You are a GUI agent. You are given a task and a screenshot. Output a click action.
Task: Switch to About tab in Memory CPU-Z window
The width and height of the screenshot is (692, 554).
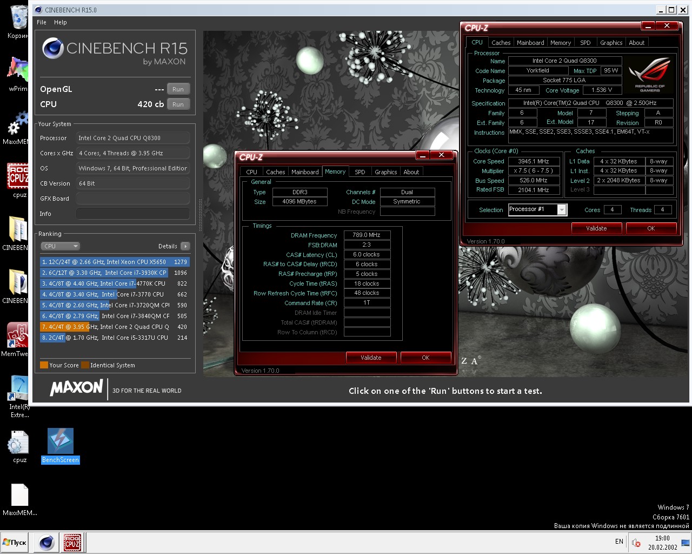(411, 172)
